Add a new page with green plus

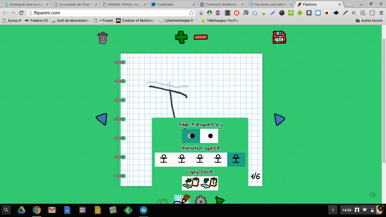[181, 37]
